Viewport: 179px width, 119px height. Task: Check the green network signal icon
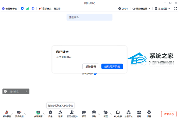[x=27, y=9]
